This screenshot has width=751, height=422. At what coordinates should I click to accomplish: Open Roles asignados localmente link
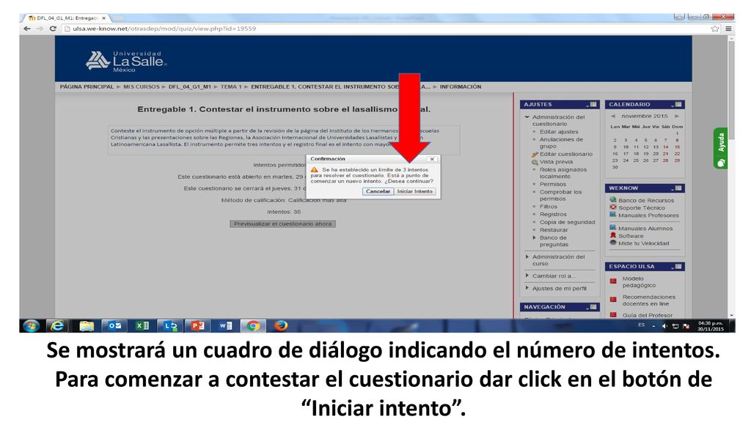tap(563, 173)
